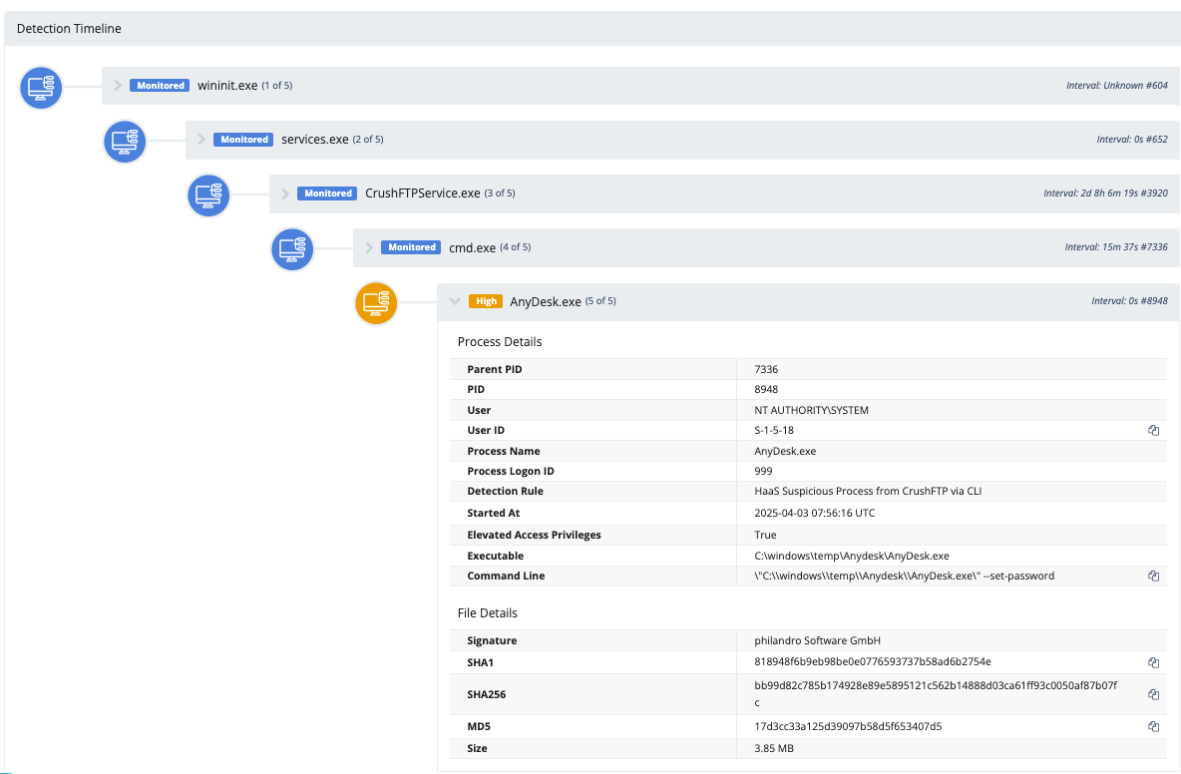1181x774 pixels.
Task: Click the Process Name row value AnyDesk.exe
Action: coord(785,451)
